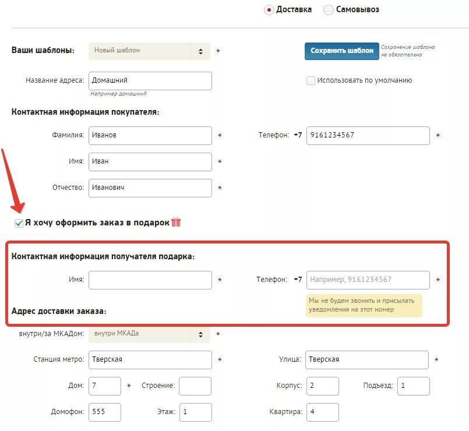Open the Ваши шаблоны dropdown

(x=149, y=51)
